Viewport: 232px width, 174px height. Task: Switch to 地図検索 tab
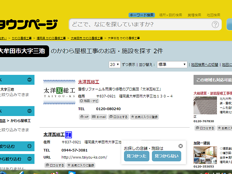[213, 15]
